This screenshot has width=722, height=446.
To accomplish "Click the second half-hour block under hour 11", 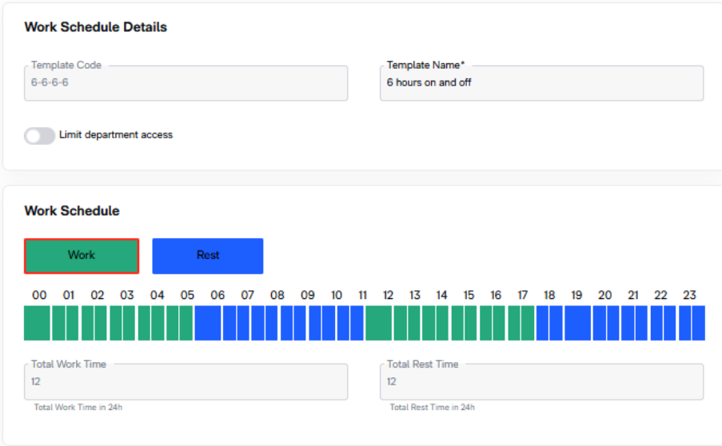I will pyautogui.click(x=357, y=323).
